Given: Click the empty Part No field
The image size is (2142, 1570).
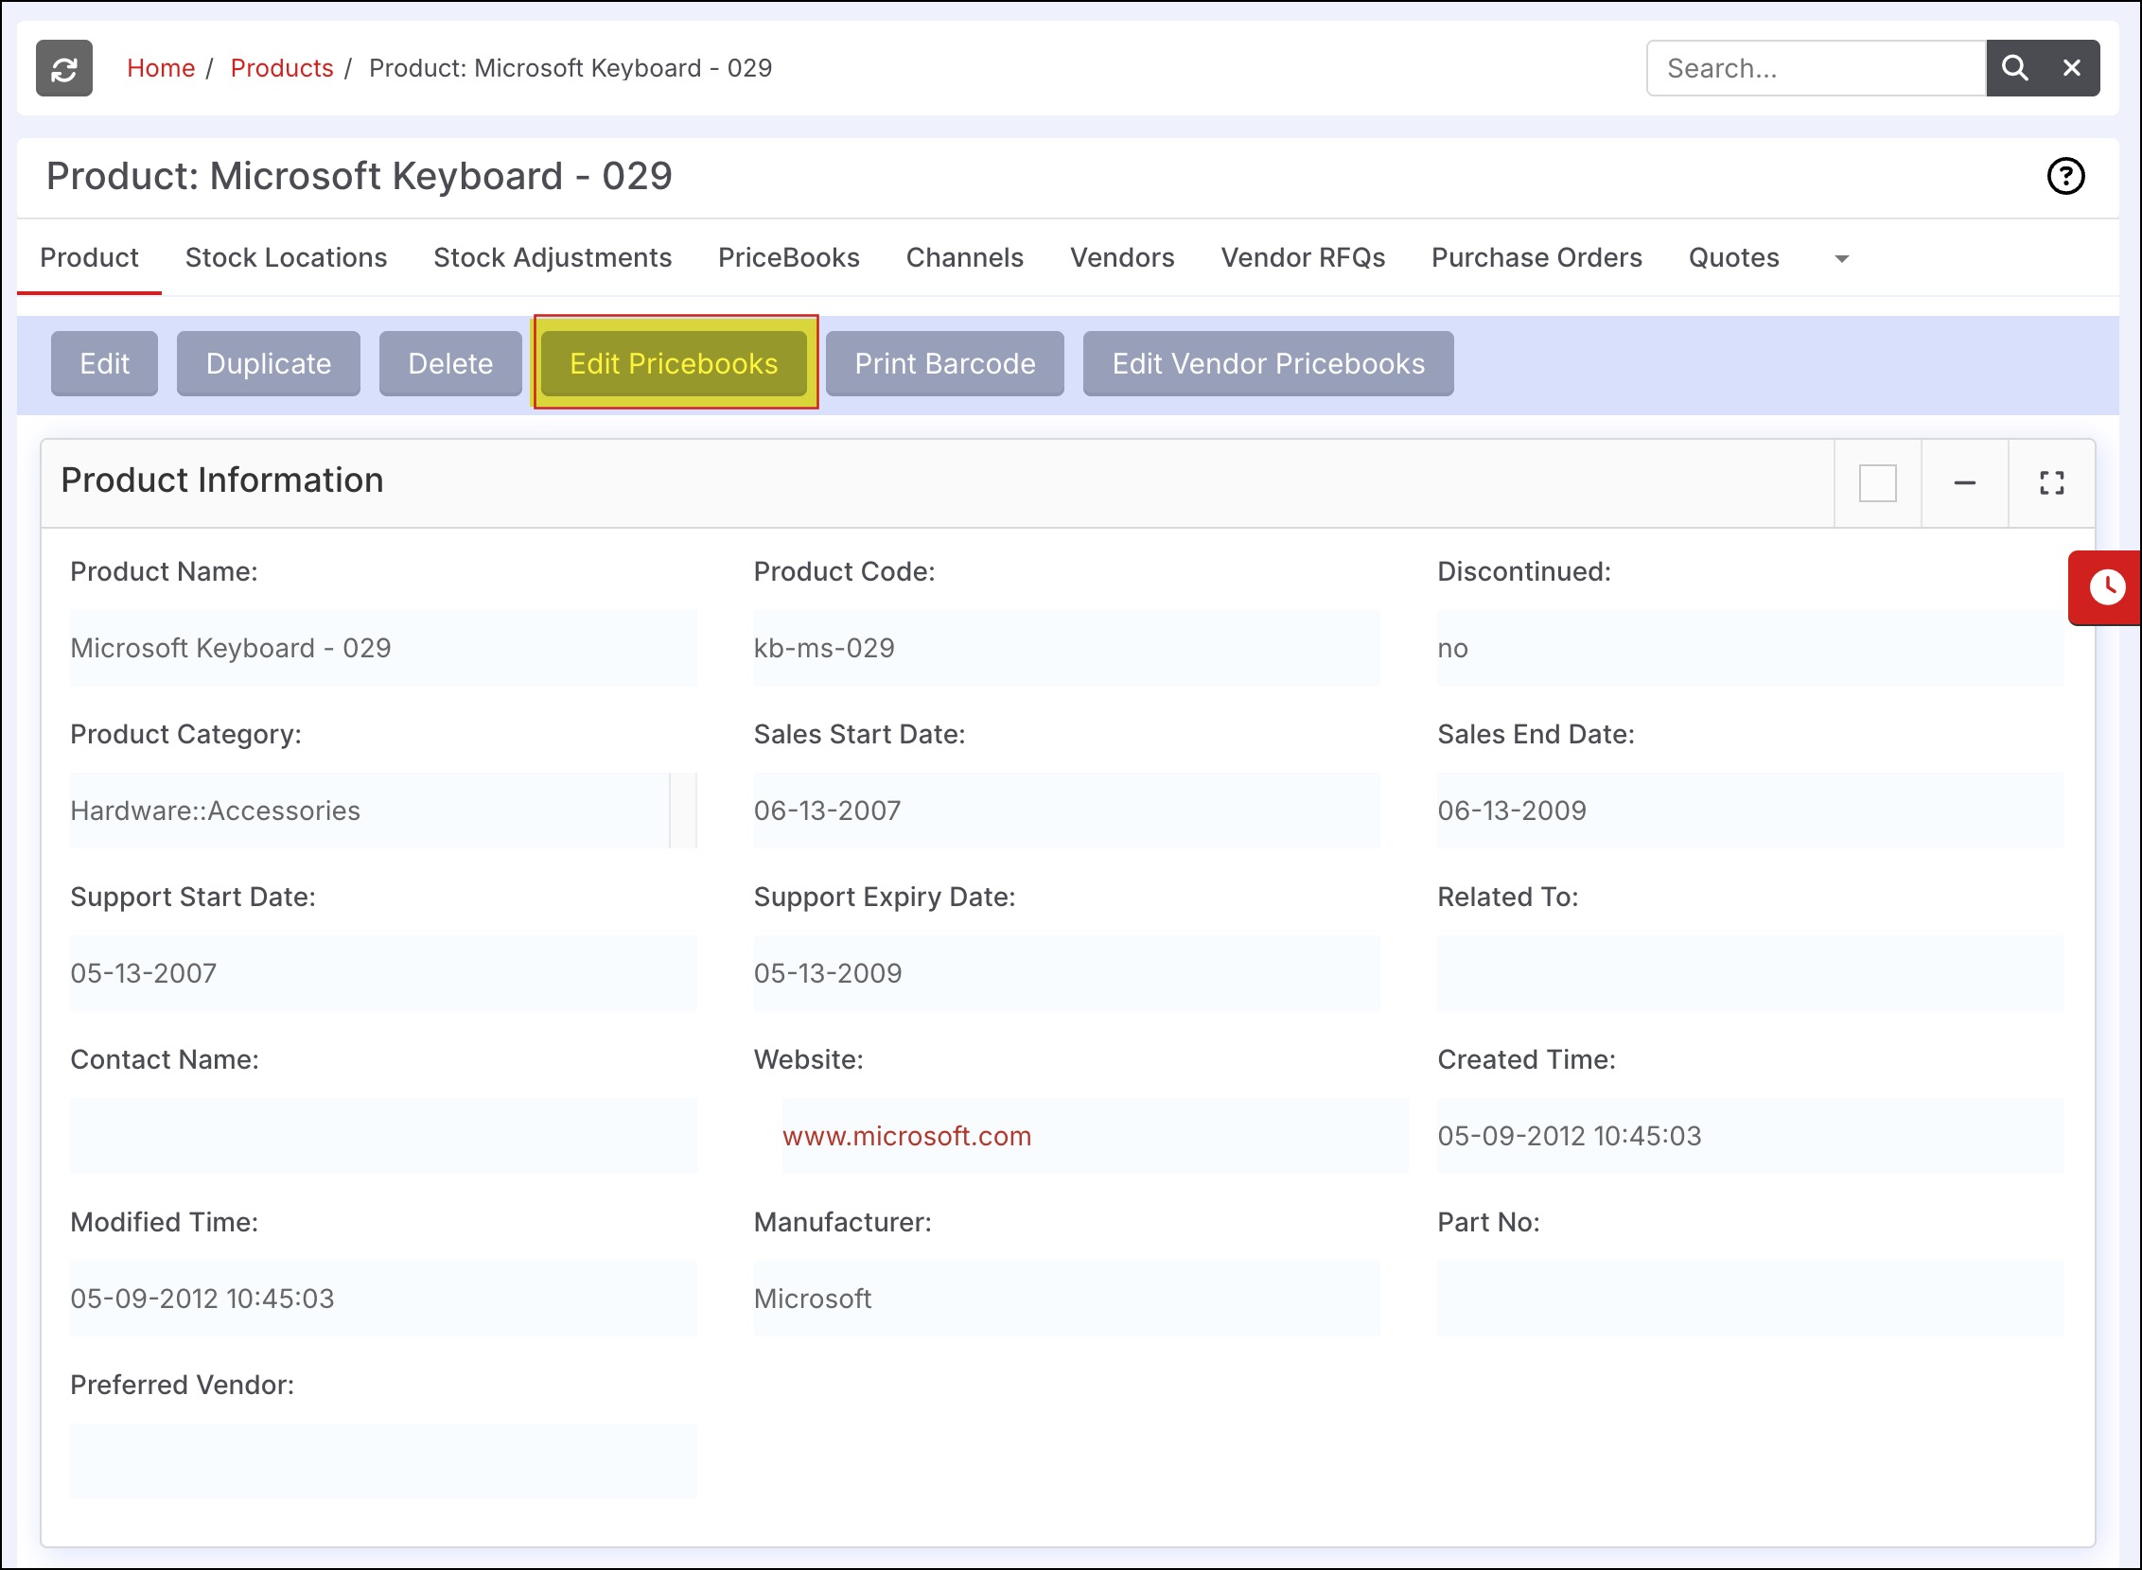Looking at the screenshot, I should (x=1750, y=1299).
